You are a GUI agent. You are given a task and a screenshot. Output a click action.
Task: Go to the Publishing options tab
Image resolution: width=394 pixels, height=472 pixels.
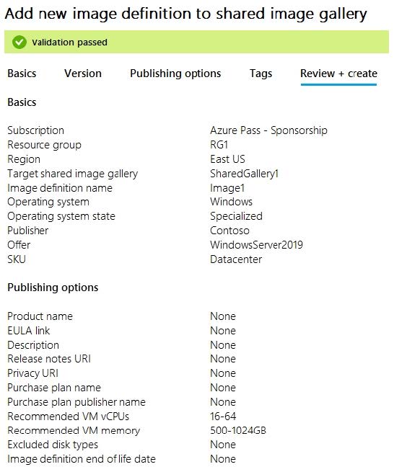coord(175,74)
